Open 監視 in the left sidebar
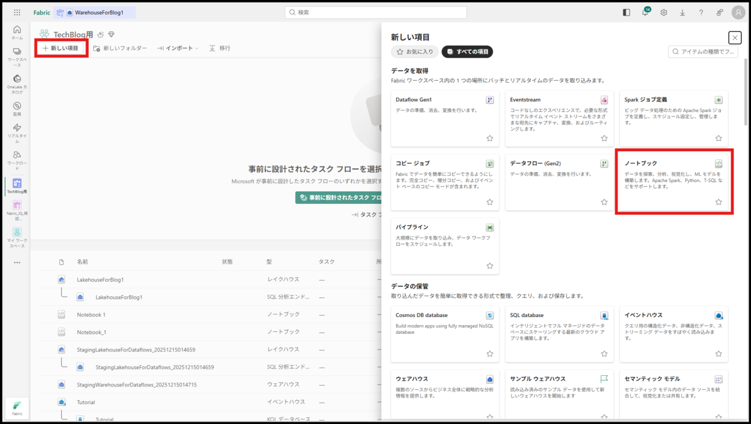Screen dimensions: 751x424 click(17, 109)
